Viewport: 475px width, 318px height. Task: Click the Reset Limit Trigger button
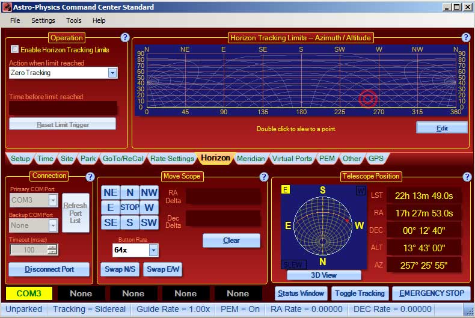point(63,124)
